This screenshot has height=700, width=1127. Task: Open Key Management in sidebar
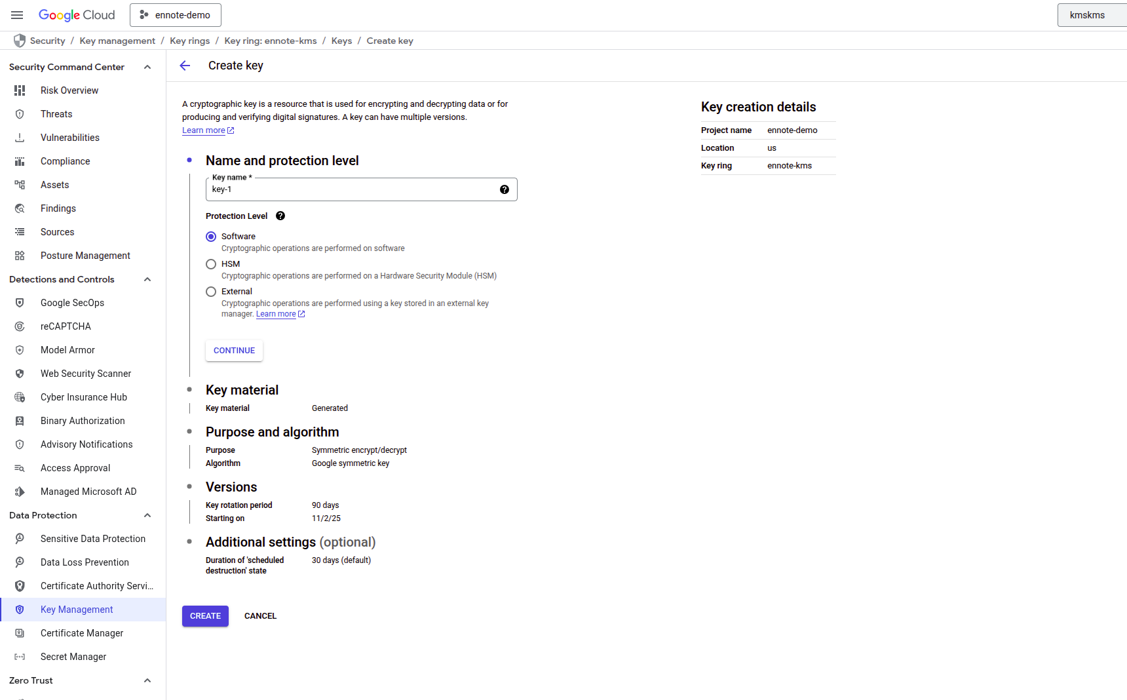click(83, 610)
